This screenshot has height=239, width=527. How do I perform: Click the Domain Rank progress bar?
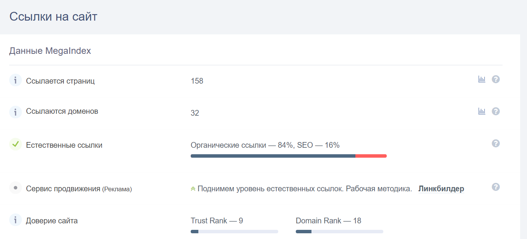339,231
